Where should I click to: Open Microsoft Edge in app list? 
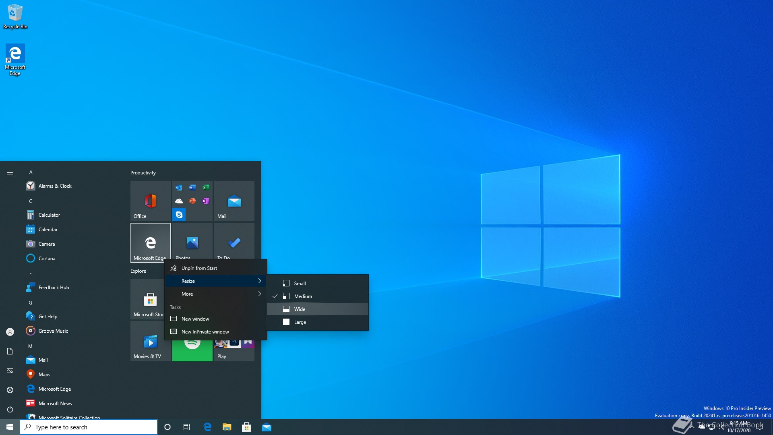(72, 389)
